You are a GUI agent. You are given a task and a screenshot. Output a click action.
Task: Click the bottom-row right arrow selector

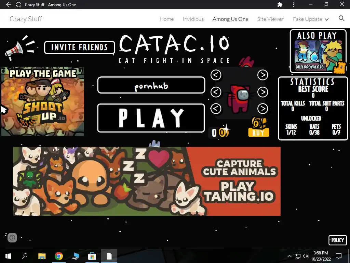click(263, 109)
